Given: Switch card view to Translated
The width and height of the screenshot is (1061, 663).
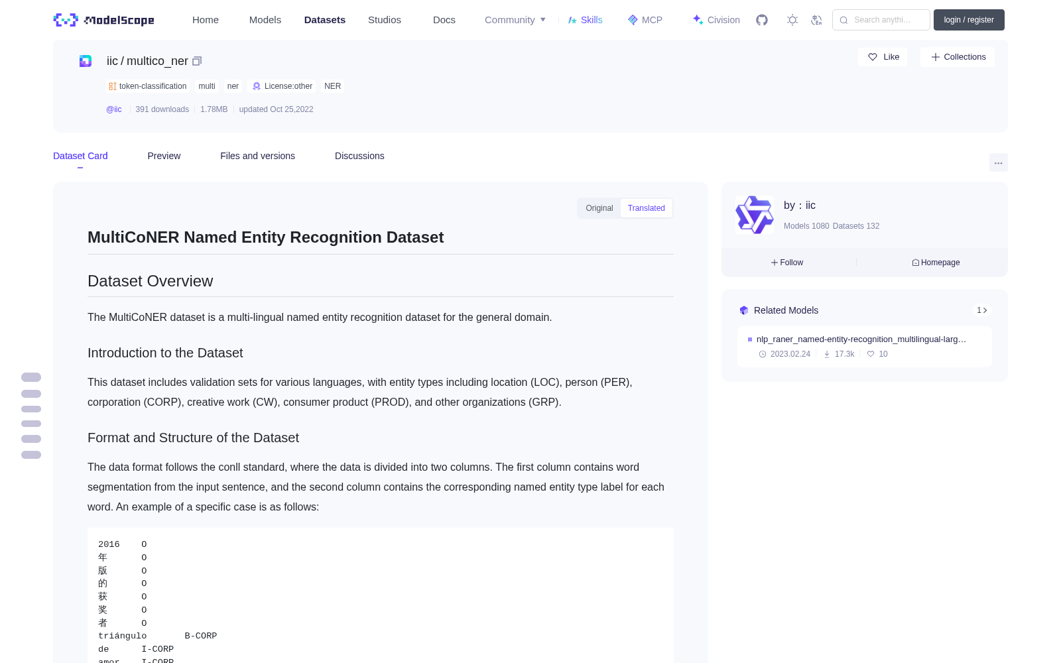Looking at the screenshot, I should [647, 208].
